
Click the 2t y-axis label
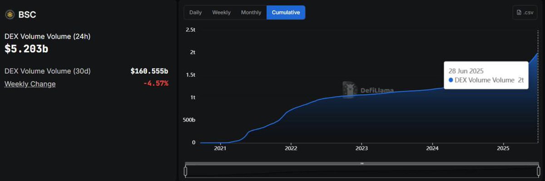193,52
